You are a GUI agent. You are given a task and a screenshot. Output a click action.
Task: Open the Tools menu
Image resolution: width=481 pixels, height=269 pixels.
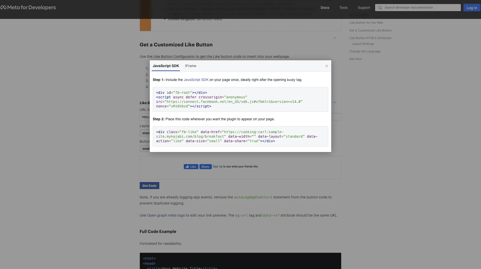[344, 8]
